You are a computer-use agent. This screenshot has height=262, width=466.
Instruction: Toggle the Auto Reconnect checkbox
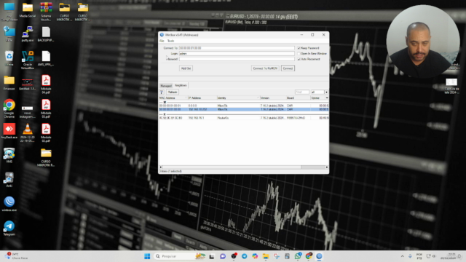click(x=299, y=60)
